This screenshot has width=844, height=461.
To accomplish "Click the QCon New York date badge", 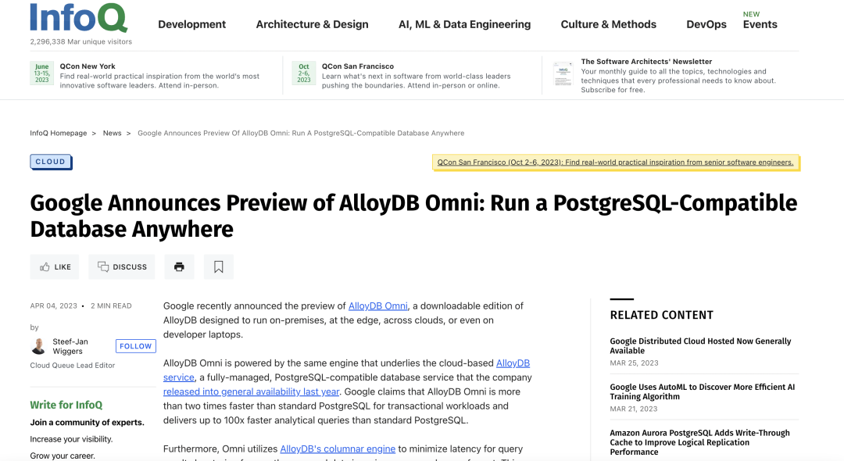I will point(41,73).
